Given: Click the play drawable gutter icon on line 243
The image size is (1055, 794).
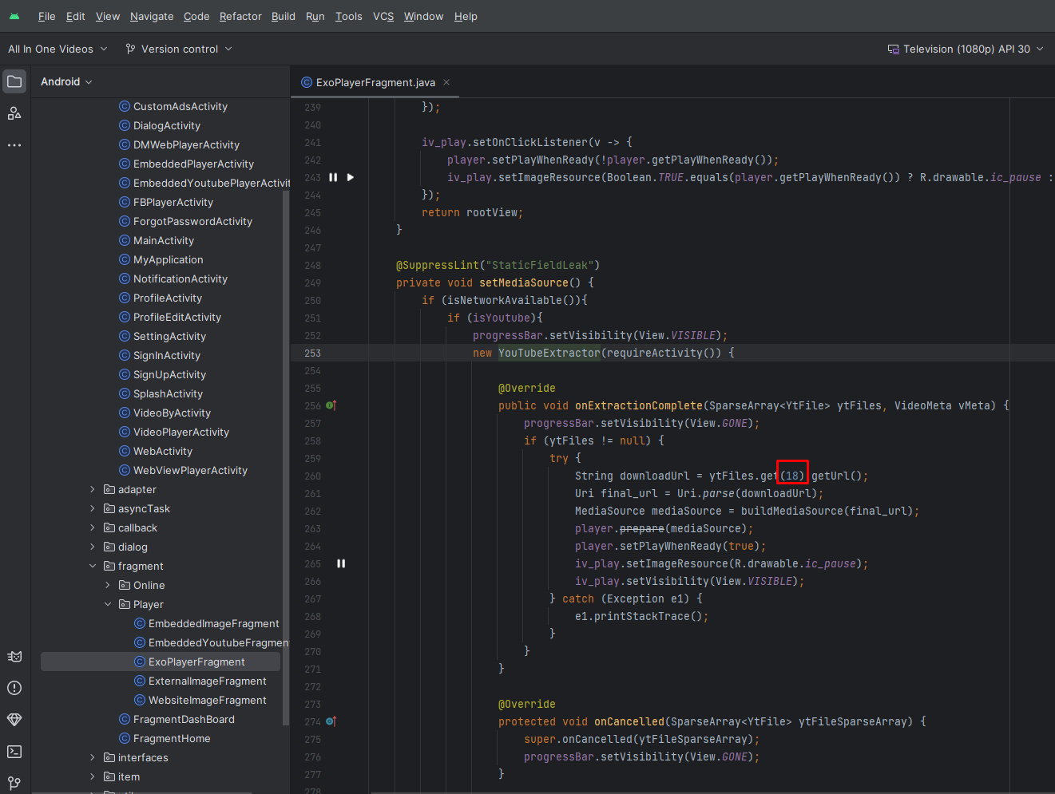Looking at the screenshot, I should (x=350, y=177).
